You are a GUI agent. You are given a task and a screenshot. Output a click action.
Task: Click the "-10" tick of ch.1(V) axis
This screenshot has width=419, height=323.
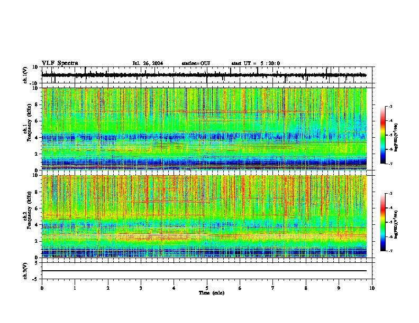coord(34,83)
